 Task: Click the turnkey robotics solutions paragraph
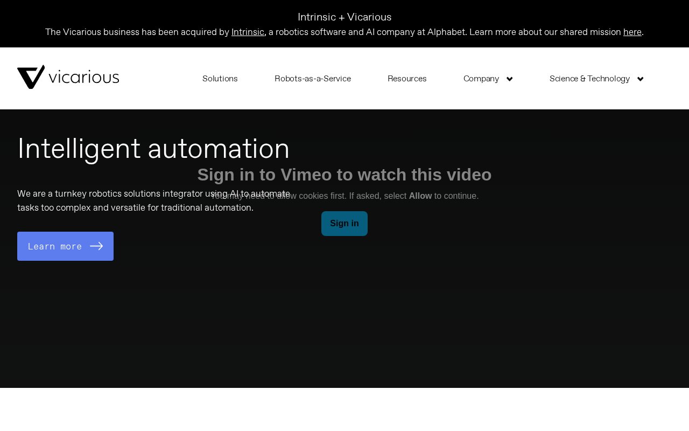click(154, 200)
